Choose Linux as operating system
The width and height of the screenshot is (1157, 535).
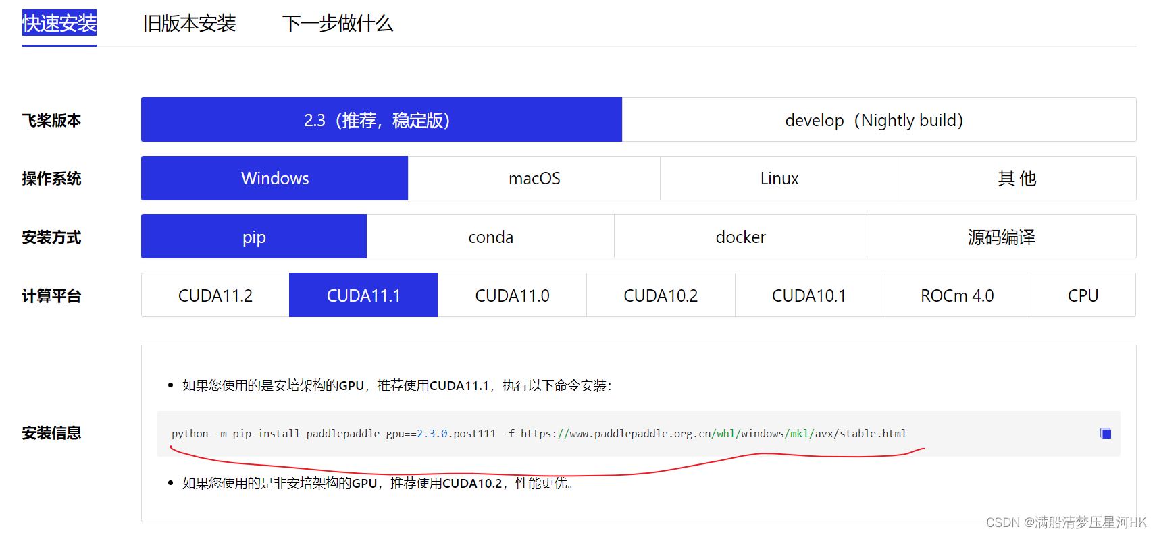tap(779, 178)
